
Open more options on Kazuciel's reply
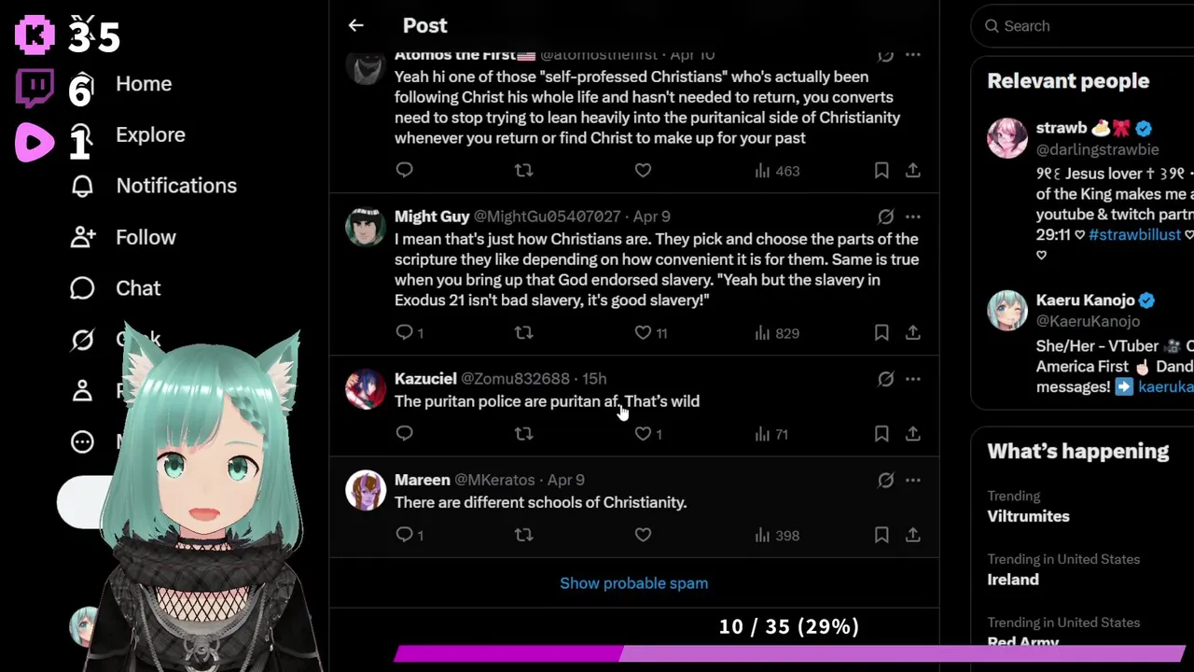(913, 379)
